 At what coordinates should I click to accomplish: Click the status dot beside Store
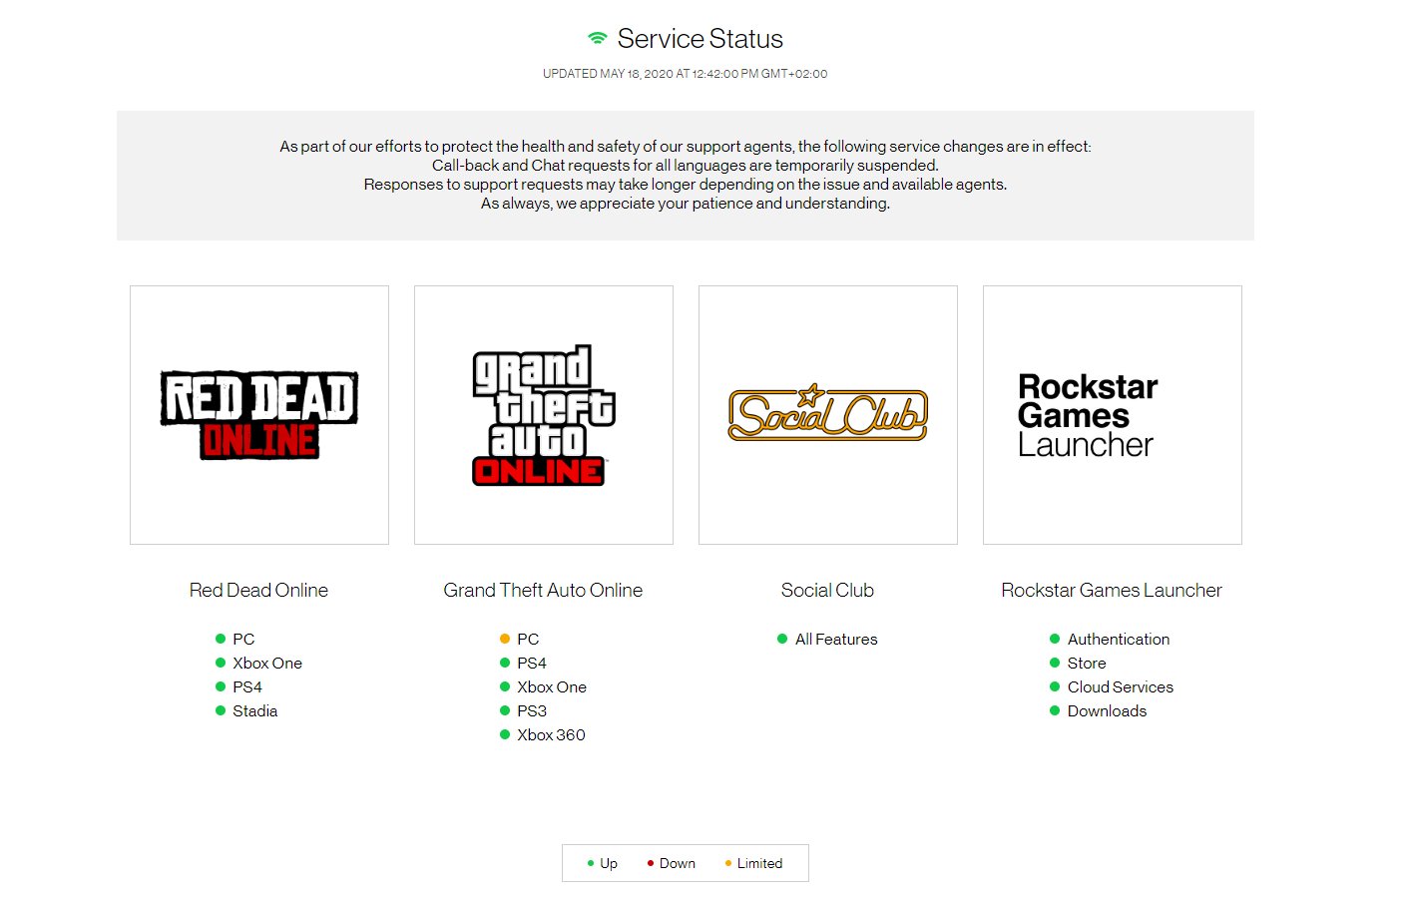click(1055, 663)
